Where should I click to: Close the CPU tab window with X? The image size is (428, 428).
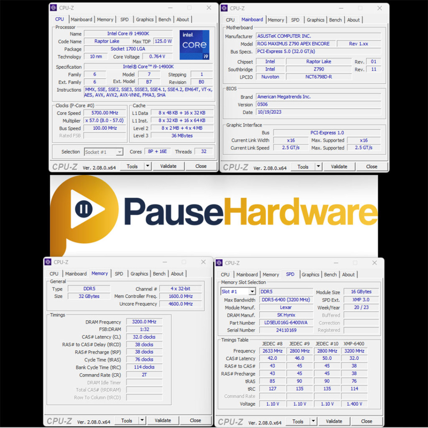(x=209, y=8)
